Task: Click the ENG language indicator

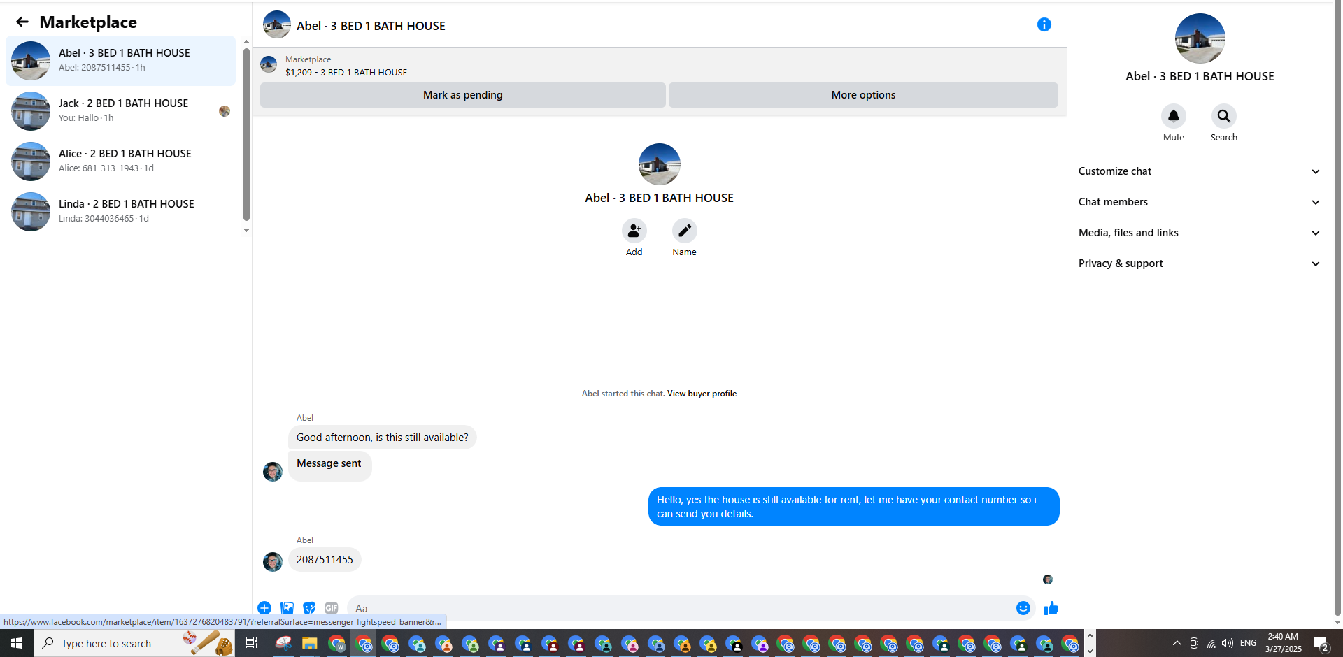Action: tap(1249, 643)
